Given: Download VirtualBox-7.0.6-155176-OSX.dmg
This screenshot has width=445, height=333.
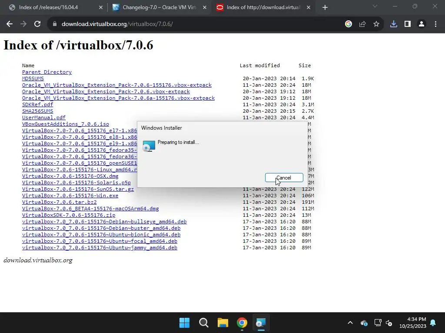Looking at the screenshot, I should 70,176.
